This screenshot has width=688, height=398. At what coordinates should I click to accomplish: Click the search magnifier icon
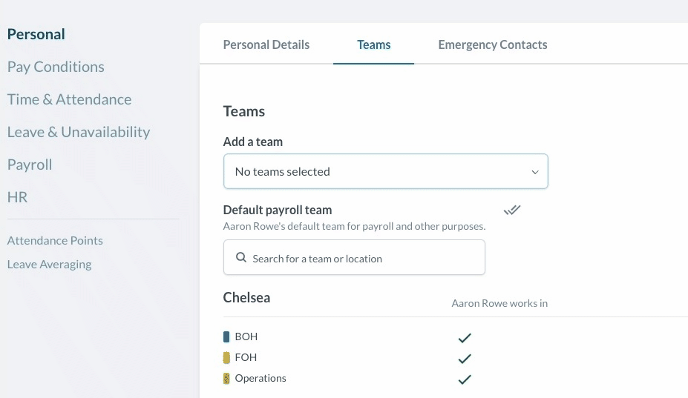pyautogui.click(x=241, y=259)
